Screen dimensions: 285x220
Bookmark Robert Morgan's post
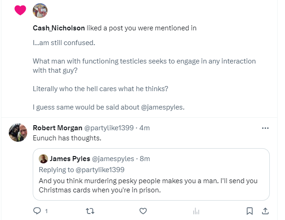pos(249,211)
